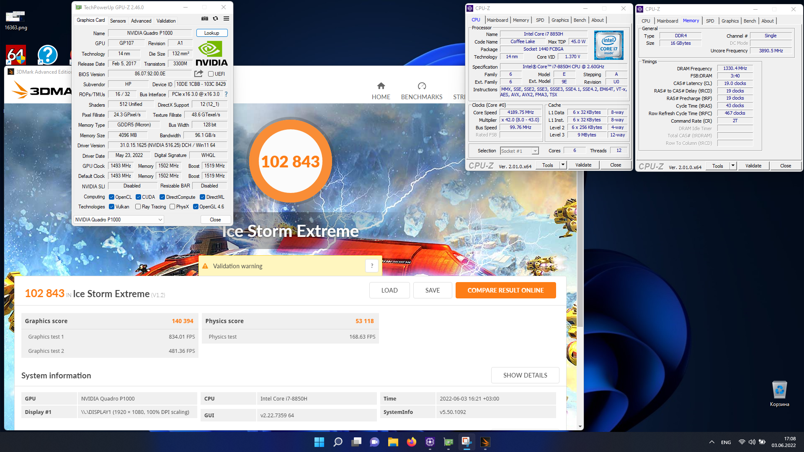Show hidden system tray icons chevron
Screen dimensions: 804x452
tap(711, 442)
